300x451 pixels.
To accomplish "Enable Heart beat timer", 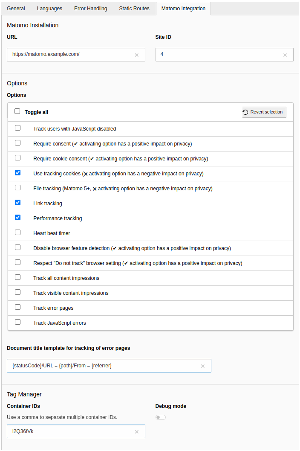I will (x=18, y=233).
